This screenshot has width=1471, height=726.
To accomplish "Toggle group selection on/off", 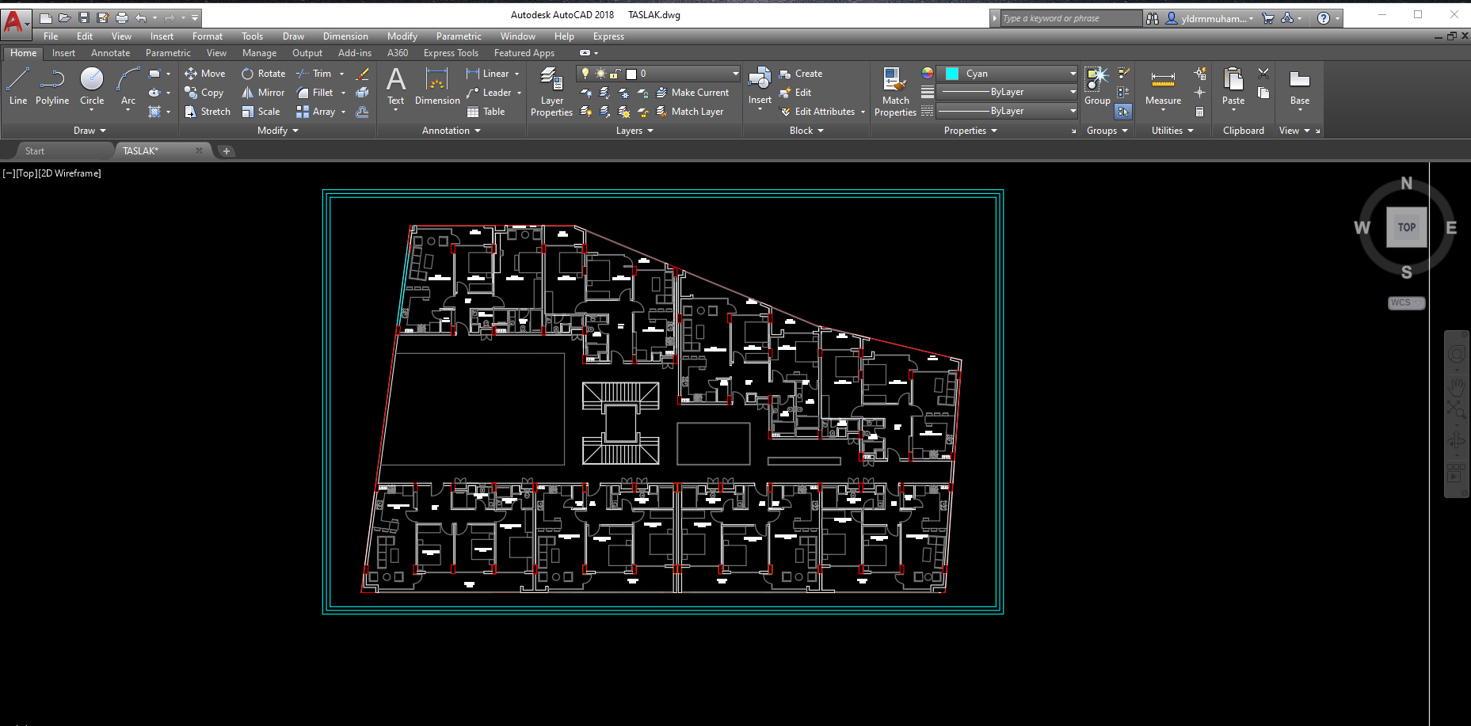I will (x=1123, y=112).
